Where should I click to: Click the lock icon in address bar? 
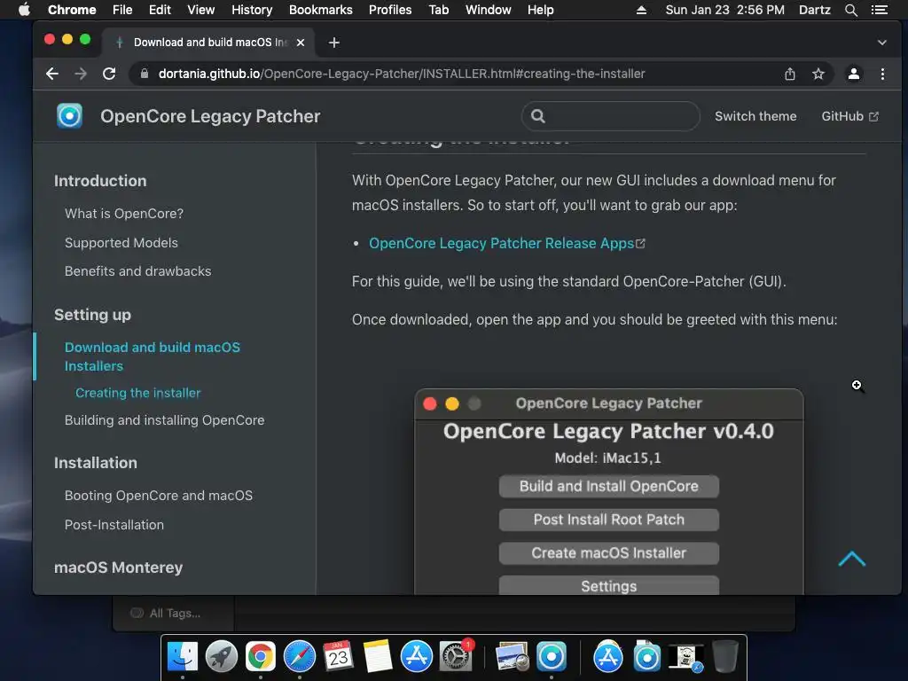click(145, 74)
